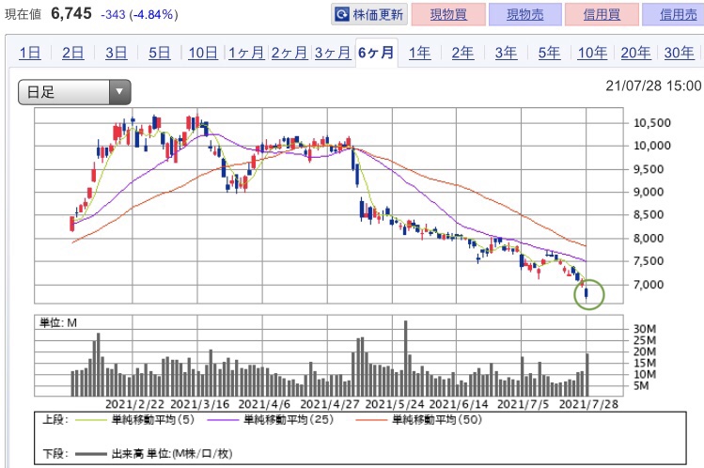Click the -343 (-4.84%) change value

139,15
